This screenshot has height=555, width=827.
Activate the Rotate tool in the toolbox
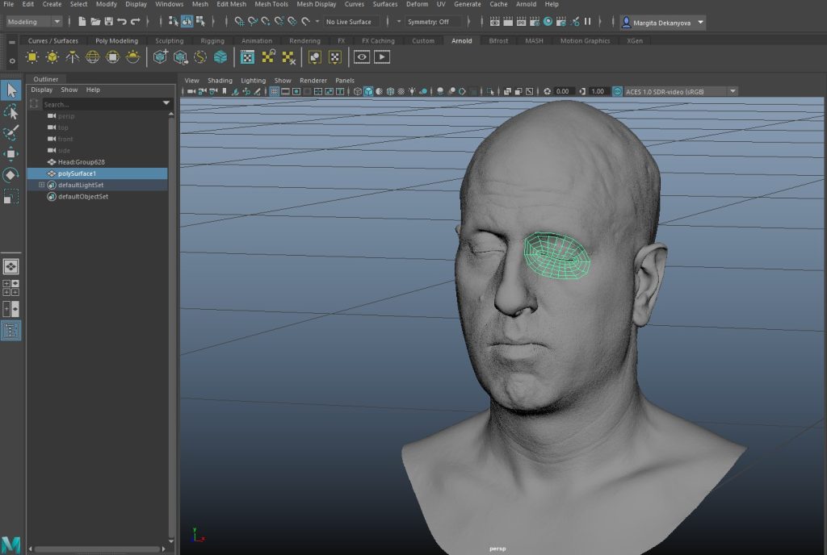point(11,175)
